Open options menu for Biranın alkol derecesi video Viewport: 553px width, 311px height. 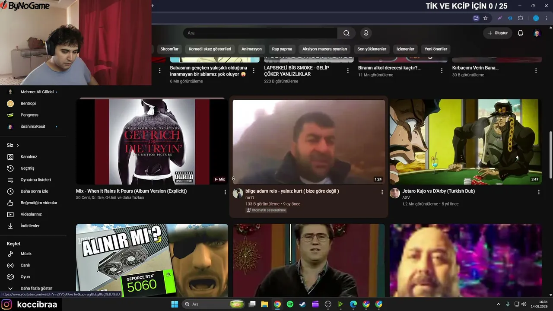pyautogui.click(x=442, y=71)
